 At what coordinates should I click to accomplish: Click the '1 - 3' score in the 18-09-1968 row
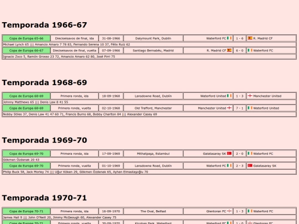point(240,96)
